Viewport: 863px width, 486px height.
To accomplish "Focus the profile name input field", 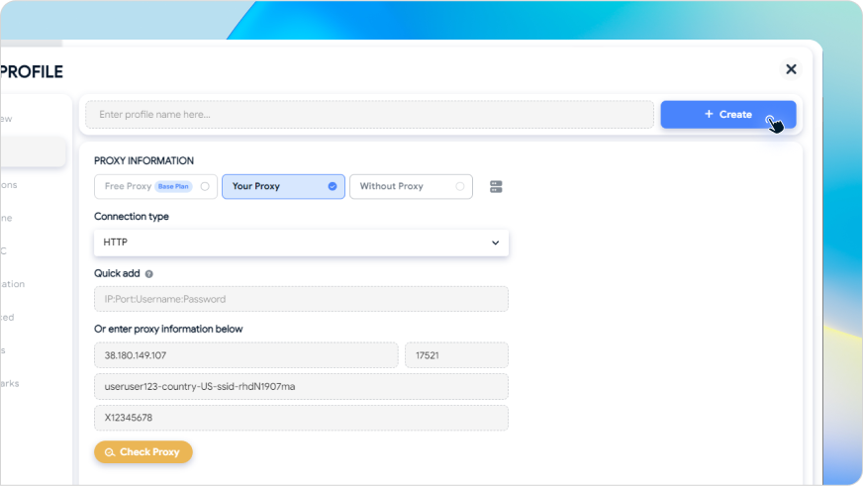I will click(369, 115).
